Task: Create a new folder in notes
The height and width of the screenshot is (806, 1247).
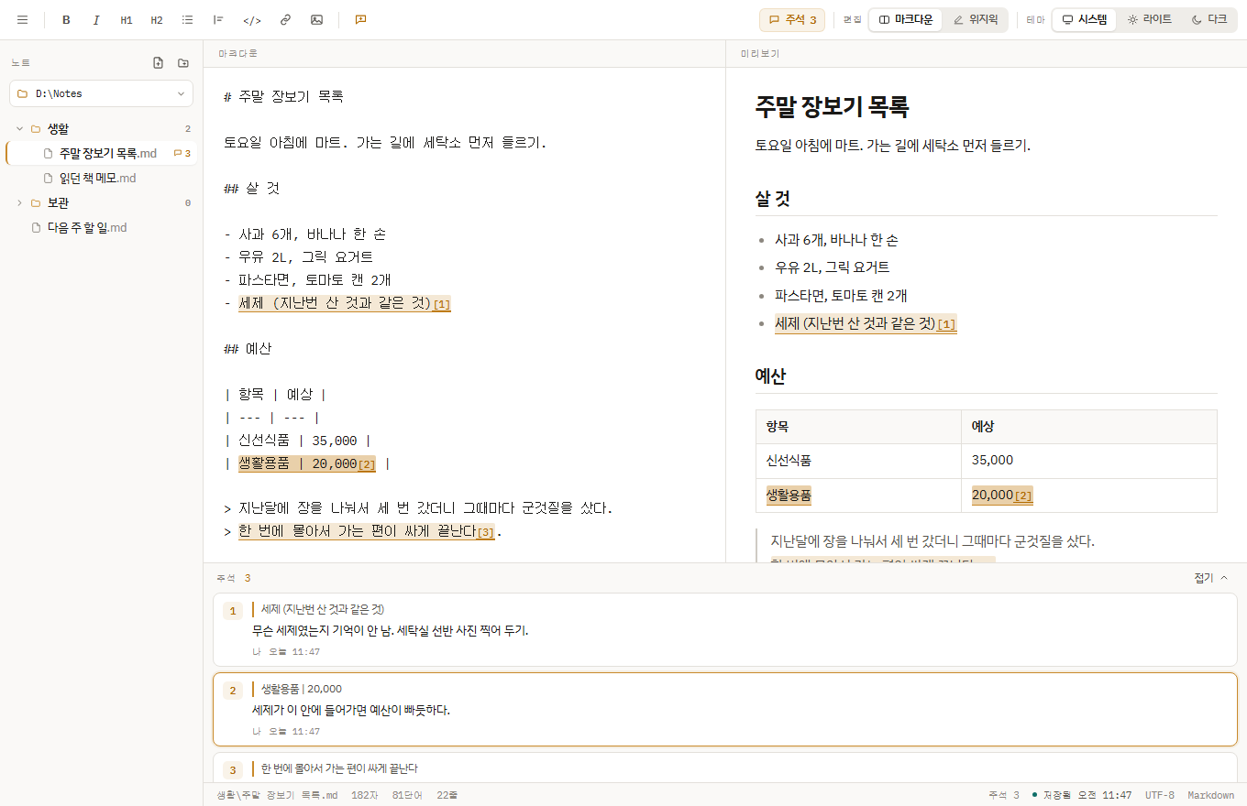Action: tap(183, 63)
